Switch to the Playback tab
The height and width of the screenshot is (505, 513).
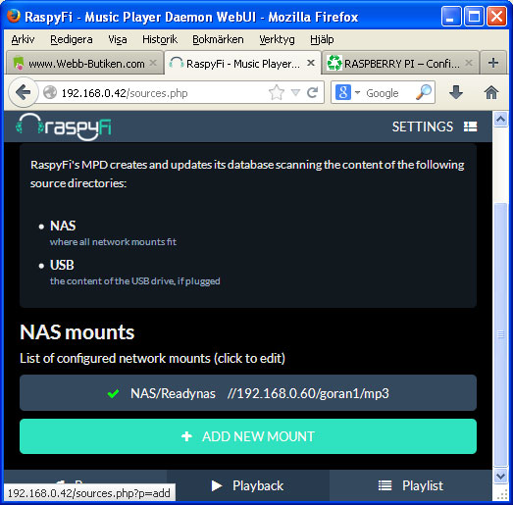(247, 485)
